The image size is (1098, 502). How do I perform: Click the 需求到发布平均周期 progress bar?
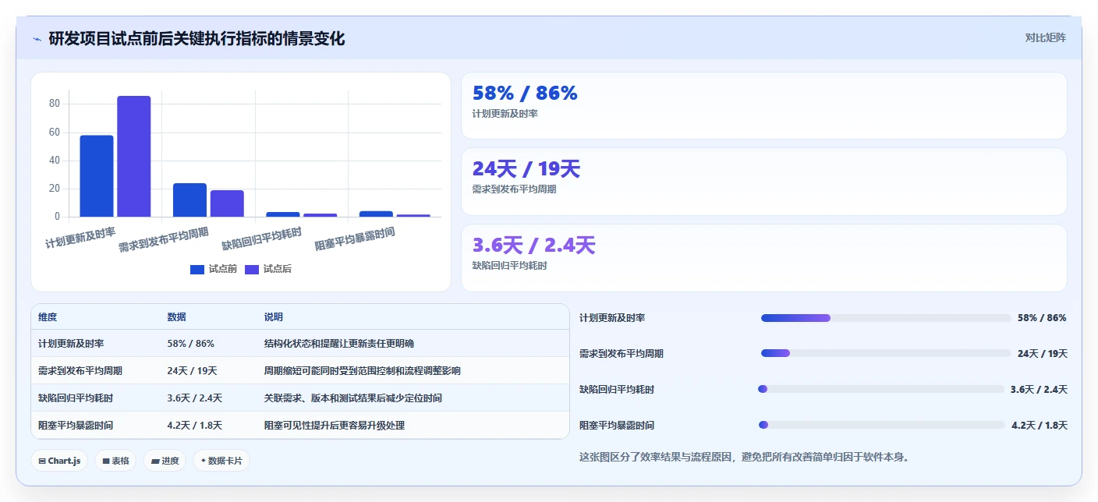(x=886, y=353)
